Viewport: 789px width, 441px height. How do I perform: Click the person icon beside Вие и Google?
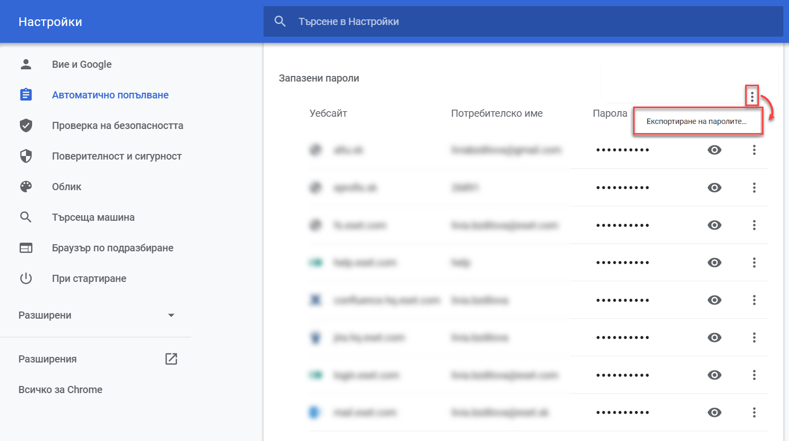point(26,64)
